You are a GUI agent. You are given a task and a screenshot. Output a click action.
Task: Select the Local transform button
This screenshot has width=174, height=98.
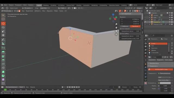135,26
